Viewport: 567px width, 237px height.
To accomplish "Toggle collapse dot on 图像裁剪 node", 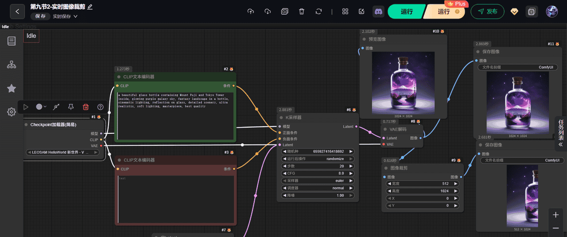I will coord(385,168).
